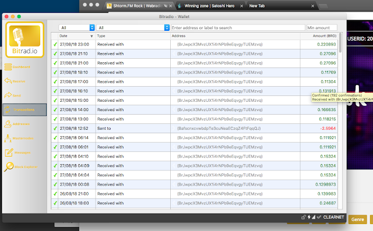The height and width of the screenshot is (231, 373).
Task: Click the USERID text in browser page
Action: [360, 39]
